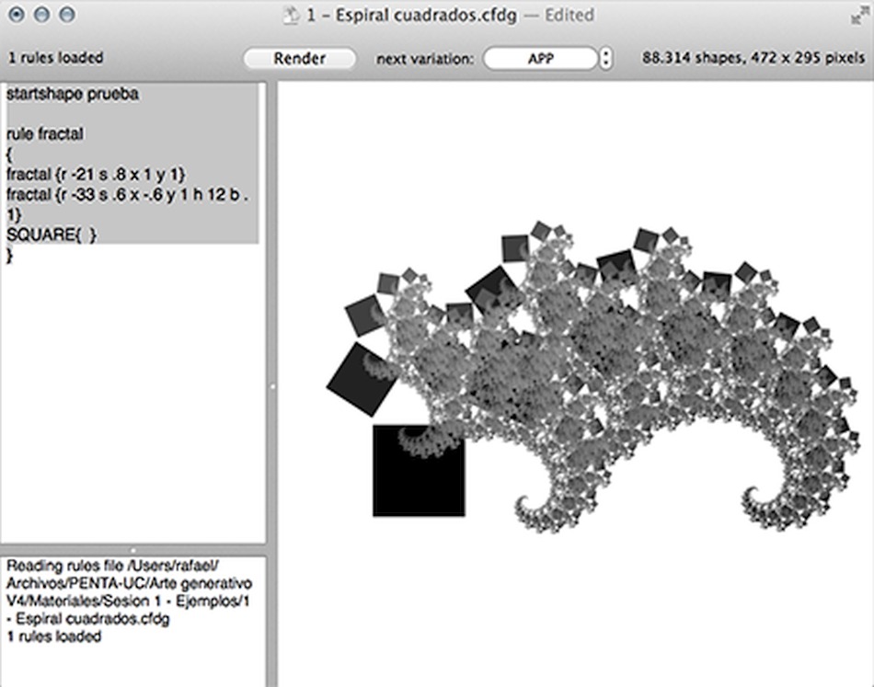Click the variation code field showing APP
874x687 pixels.
540,59
